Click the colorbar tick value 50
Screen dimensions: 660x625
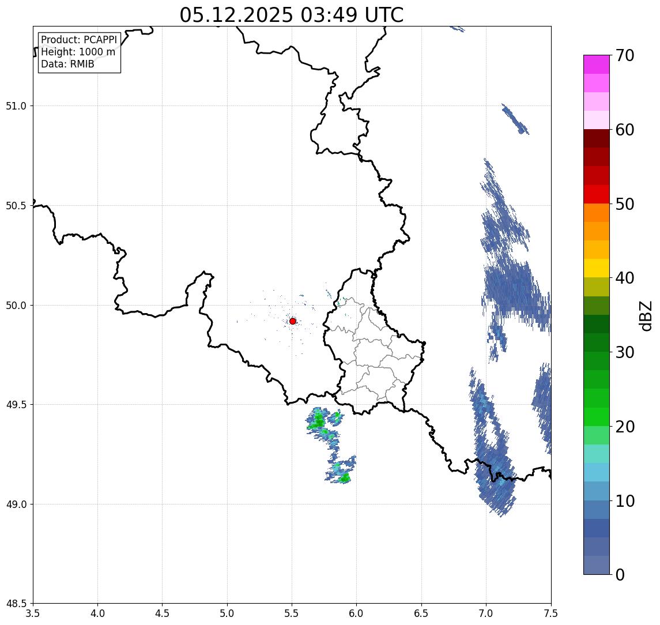coord(625,204)
